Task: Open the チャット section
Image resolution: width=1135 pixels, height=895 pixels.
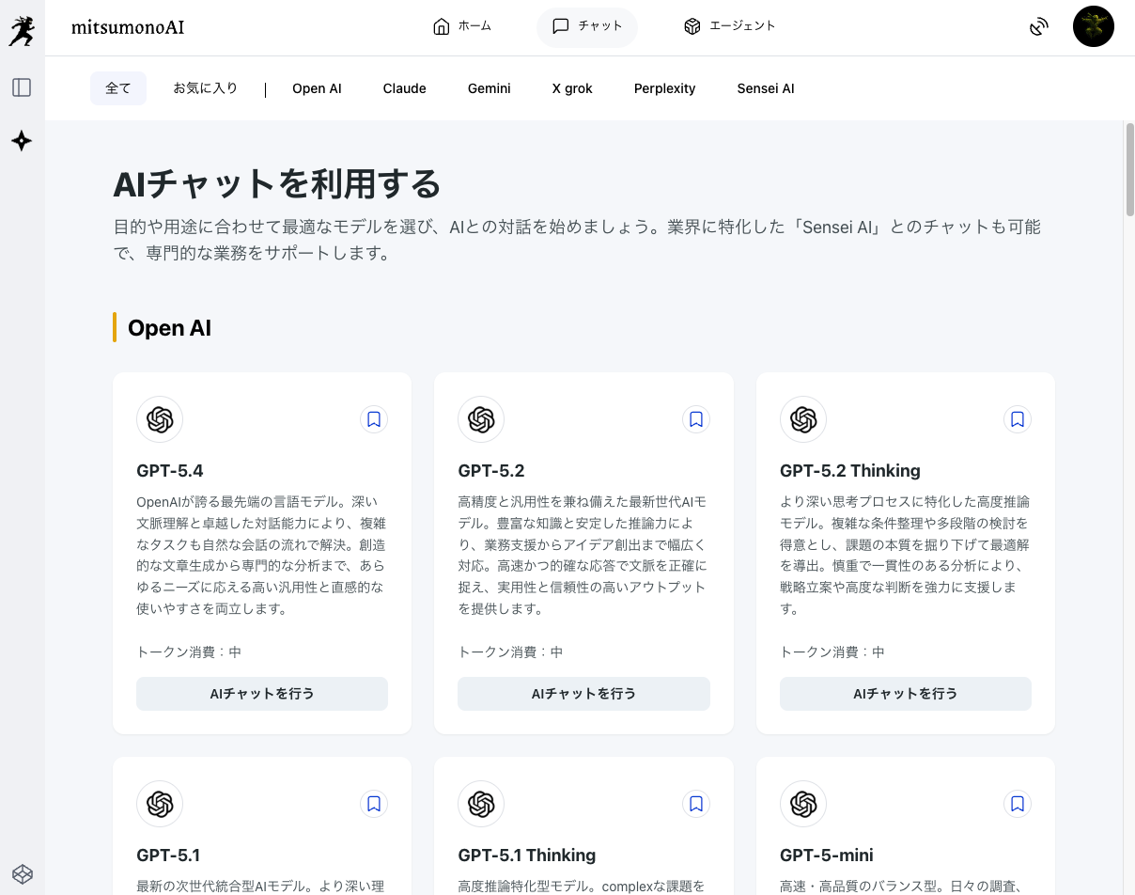Action: [x=587, y=26]
